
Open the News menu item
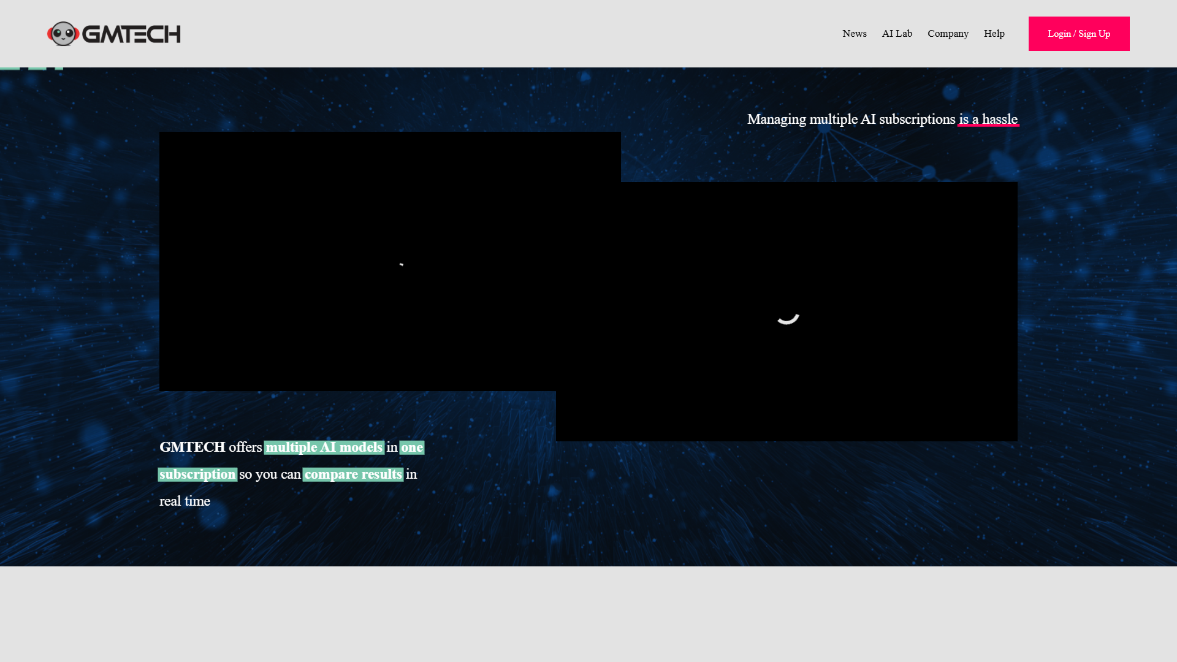(x=855, y=34)
